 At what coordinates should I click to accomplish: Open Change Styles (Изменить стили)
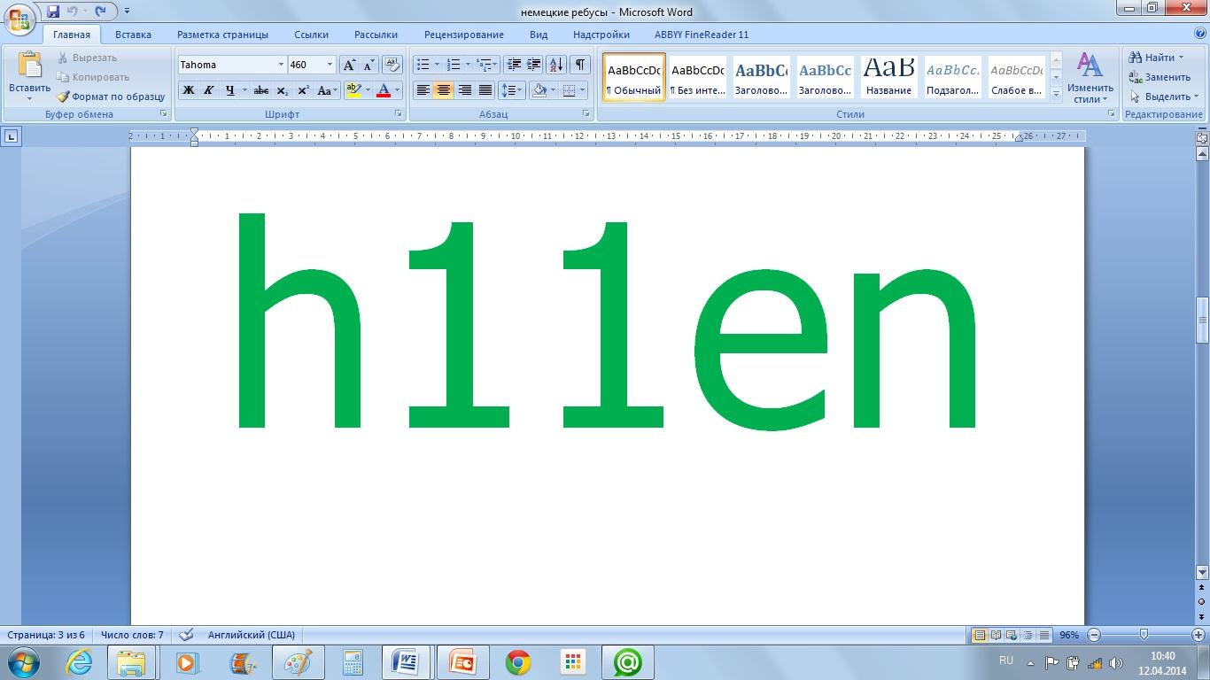click(1090, 78)
